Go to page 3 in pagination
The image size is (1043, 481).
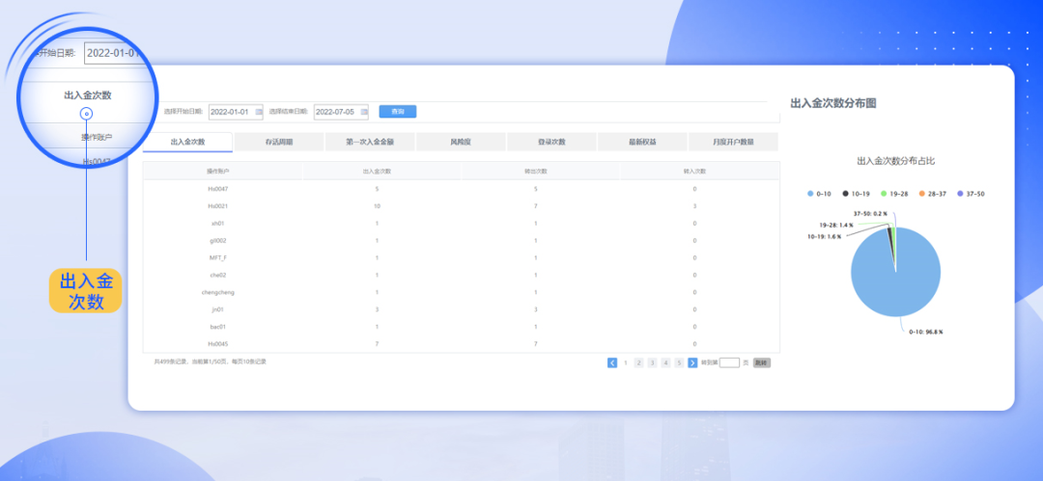[652, 362]
